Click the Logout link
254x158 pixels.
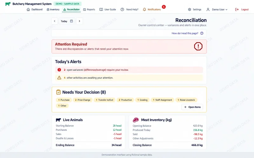[x=242, y=9]
